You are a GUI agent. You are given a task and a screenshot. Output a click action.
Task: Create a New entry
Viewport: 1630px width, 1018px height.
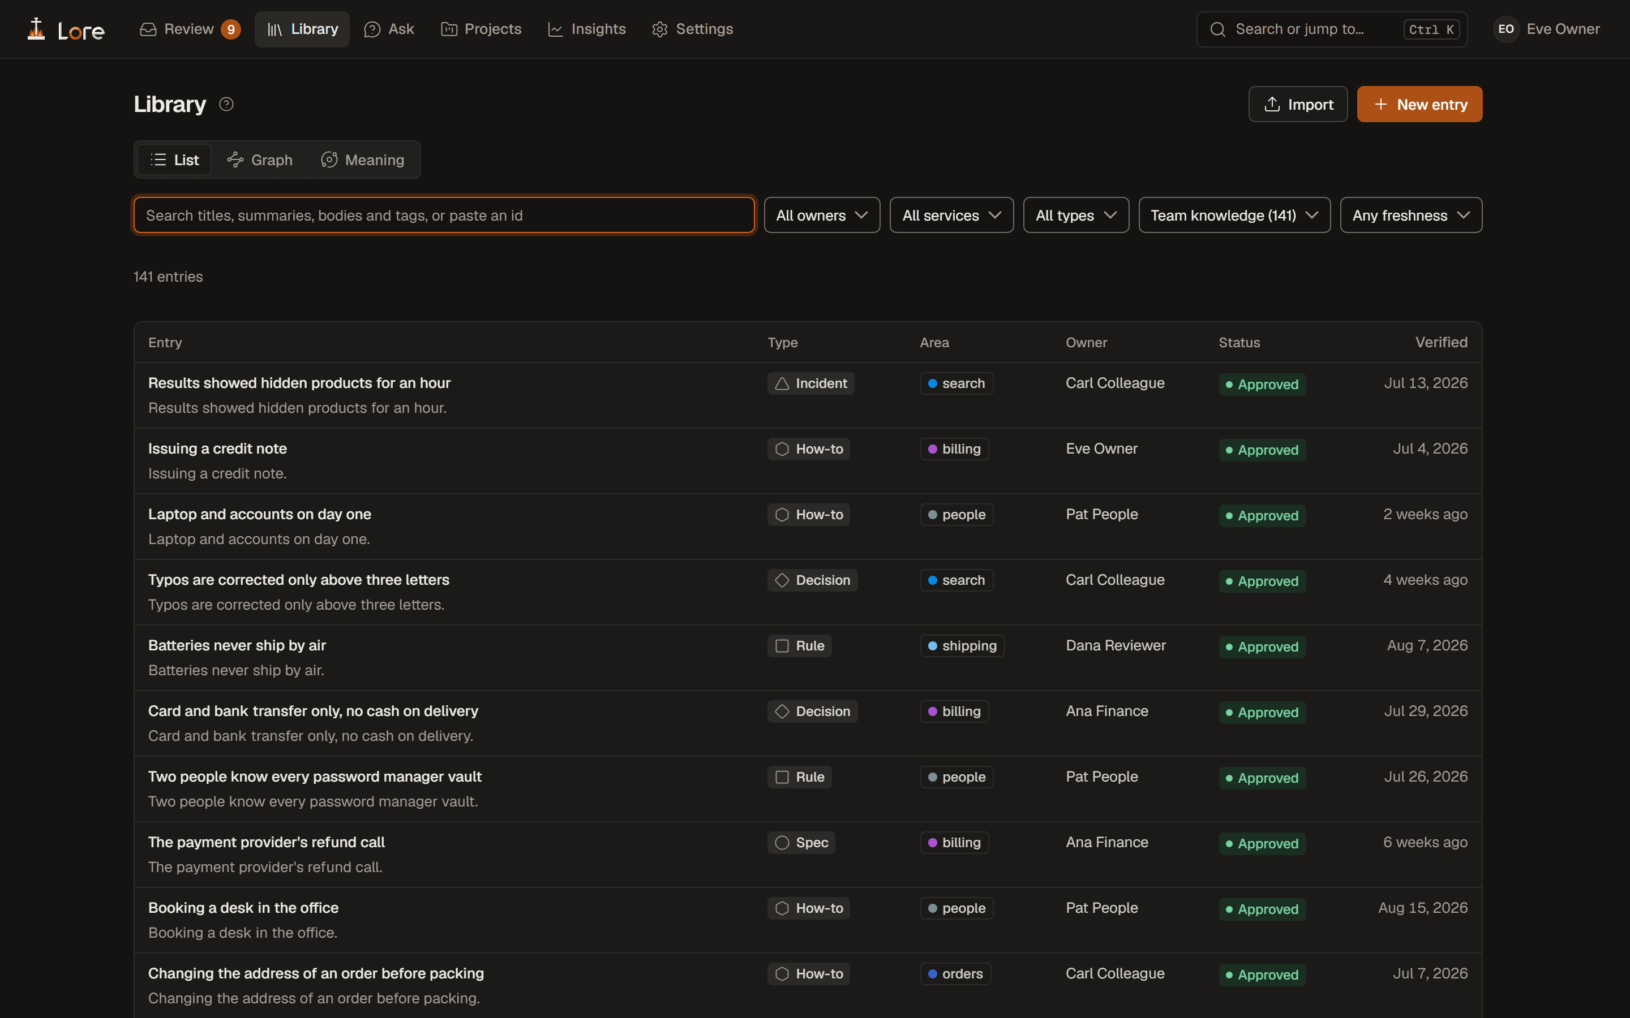pos(1419,105)
